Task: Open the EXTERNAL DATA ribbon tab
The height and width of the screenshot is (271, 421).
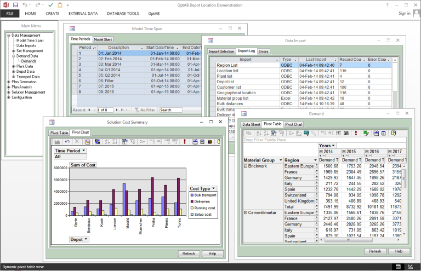Action: [83, 13]
